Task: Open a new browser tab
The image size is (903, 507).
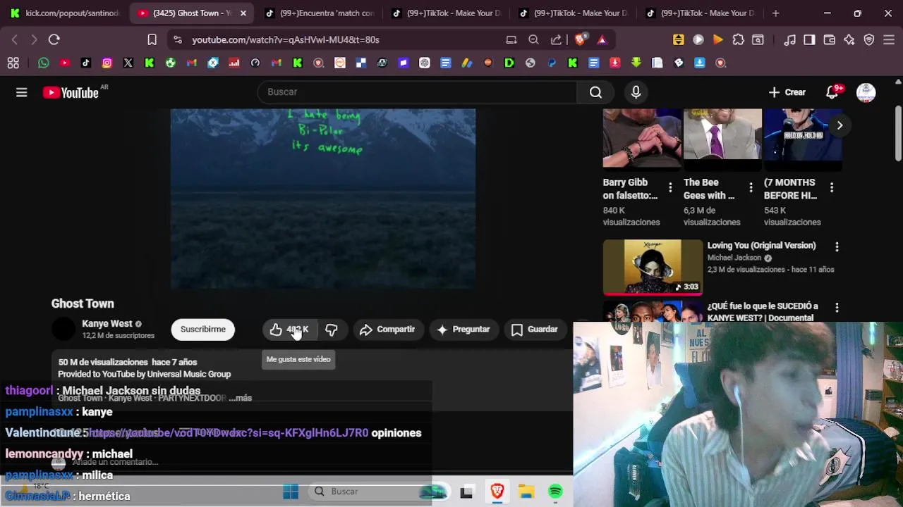Action: (775, 13)
